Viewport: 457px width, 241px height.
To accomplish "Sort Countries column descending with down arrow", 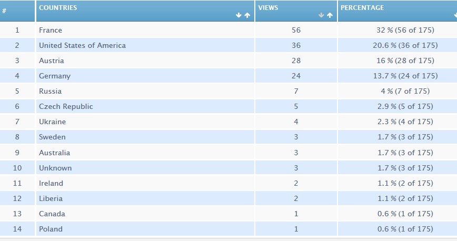I will pyautogui.click(x=239, y=16).
